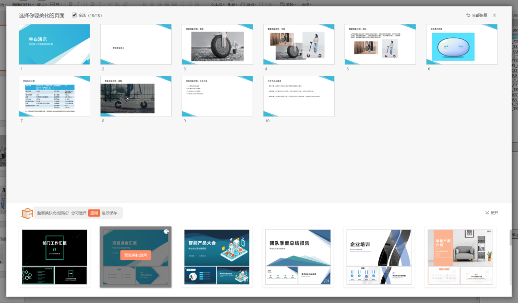
Task: Expand template list with 展开
Action: [492, 213]
